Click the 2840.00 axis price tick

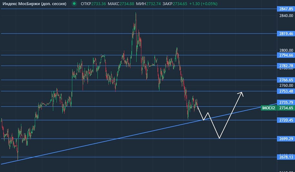[x=286, y=15]
